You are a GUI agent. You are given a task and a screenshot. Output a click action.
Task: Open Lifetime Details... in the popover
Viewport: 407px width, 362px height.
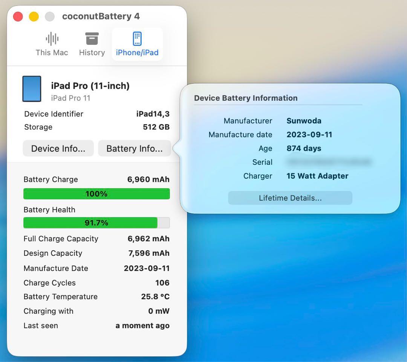[290, 198]
